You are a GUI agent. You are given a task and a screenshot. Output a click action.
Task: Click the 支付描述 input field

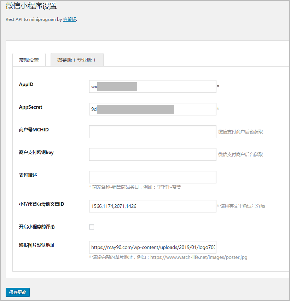pos(152,177)
